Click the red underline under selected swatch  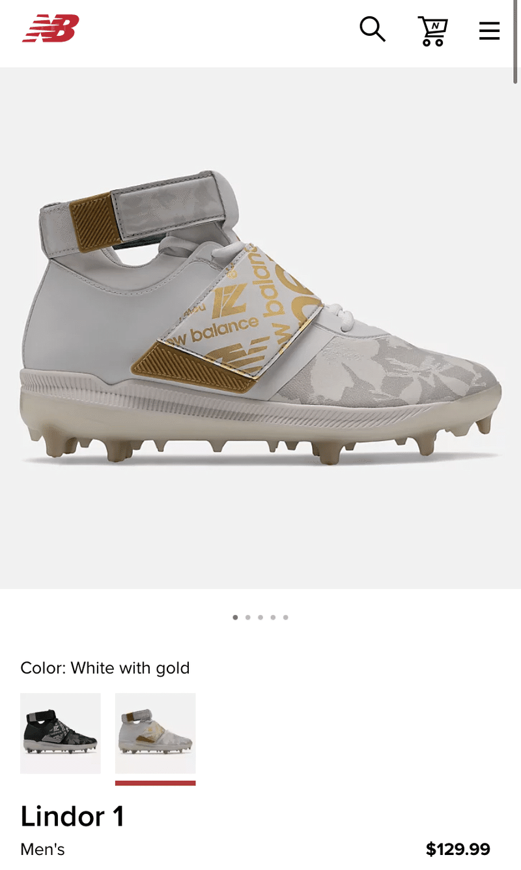click(155, 783)
